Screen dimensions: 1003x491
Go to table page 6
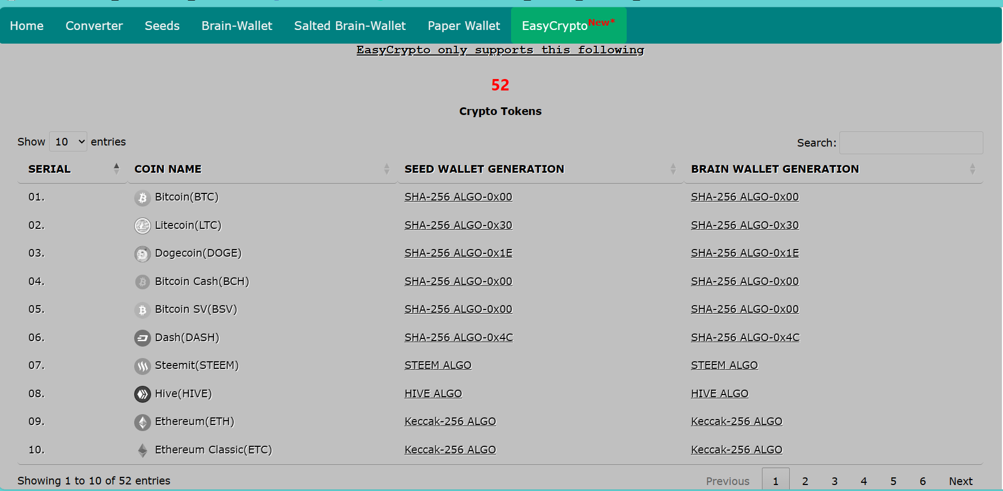tap(923, 481)
